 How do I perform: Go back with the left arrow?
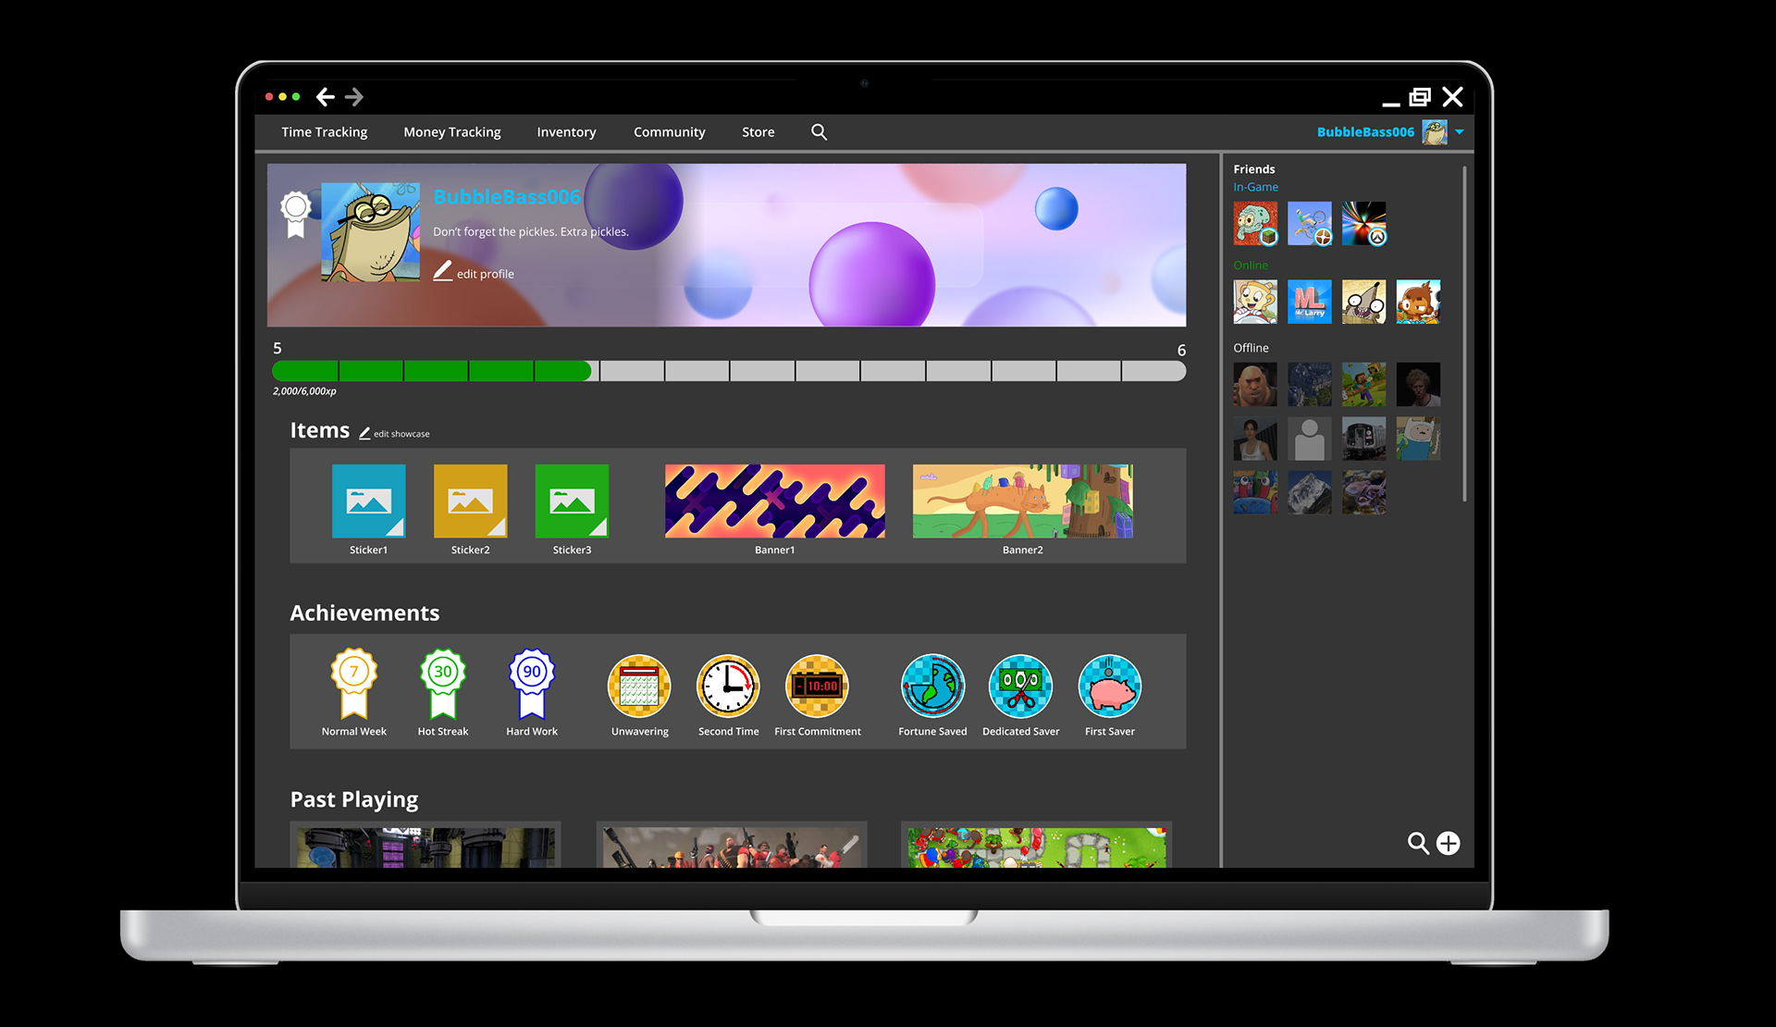325,97
